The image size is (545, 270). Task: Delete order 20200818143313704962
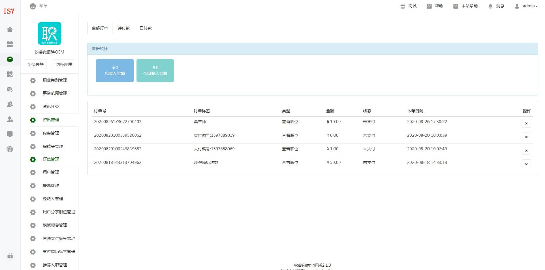(526, 164)
